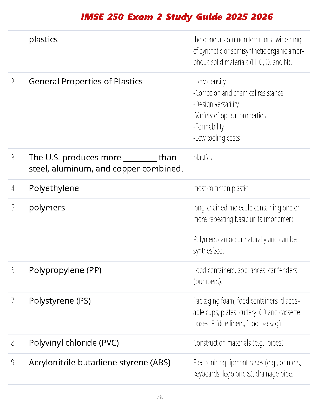Click the "Polyethylene" term

pos(54,188)
